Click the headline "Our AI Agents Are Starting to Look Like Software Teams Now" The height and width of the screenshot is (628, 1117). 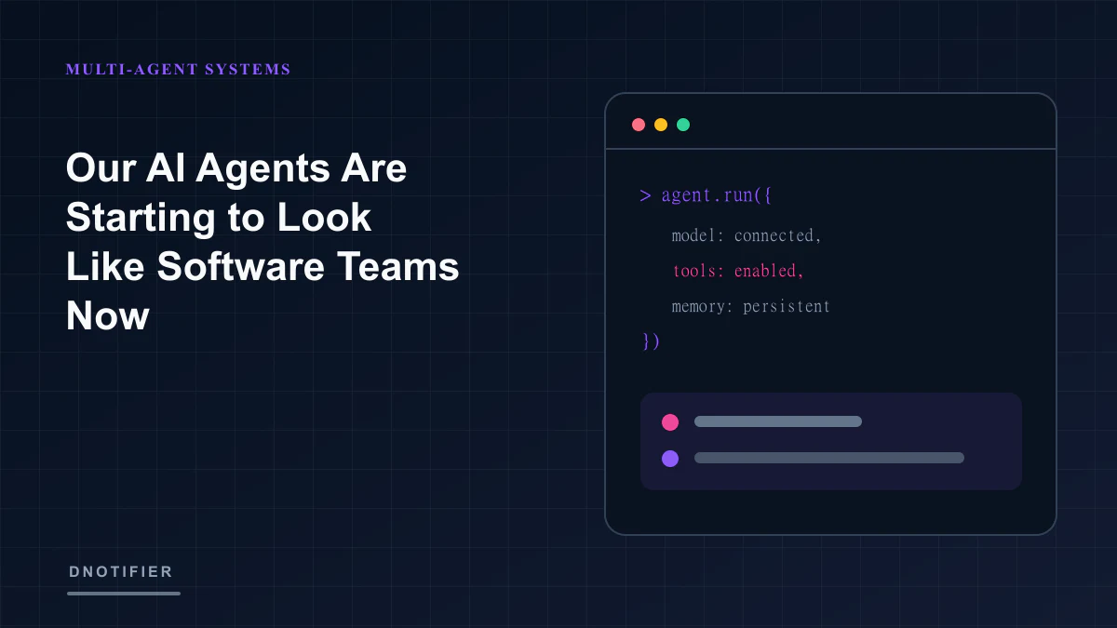[x=262, y=242]
